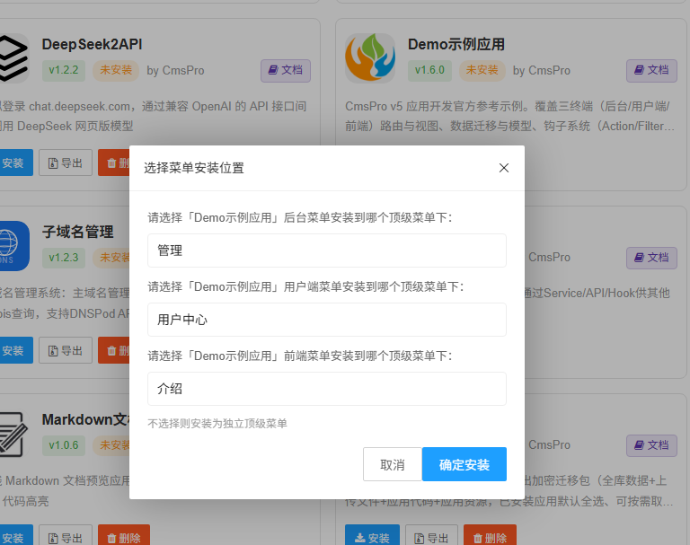690x545 pixels.
Task: Click 删除 on the bottom-right migration app card
Action: click(490, 536)
